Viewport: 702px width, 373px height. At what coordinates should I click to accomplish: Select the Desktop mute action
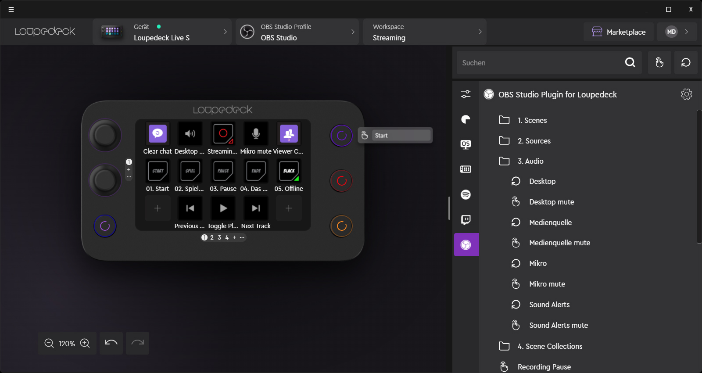(551, 202)
